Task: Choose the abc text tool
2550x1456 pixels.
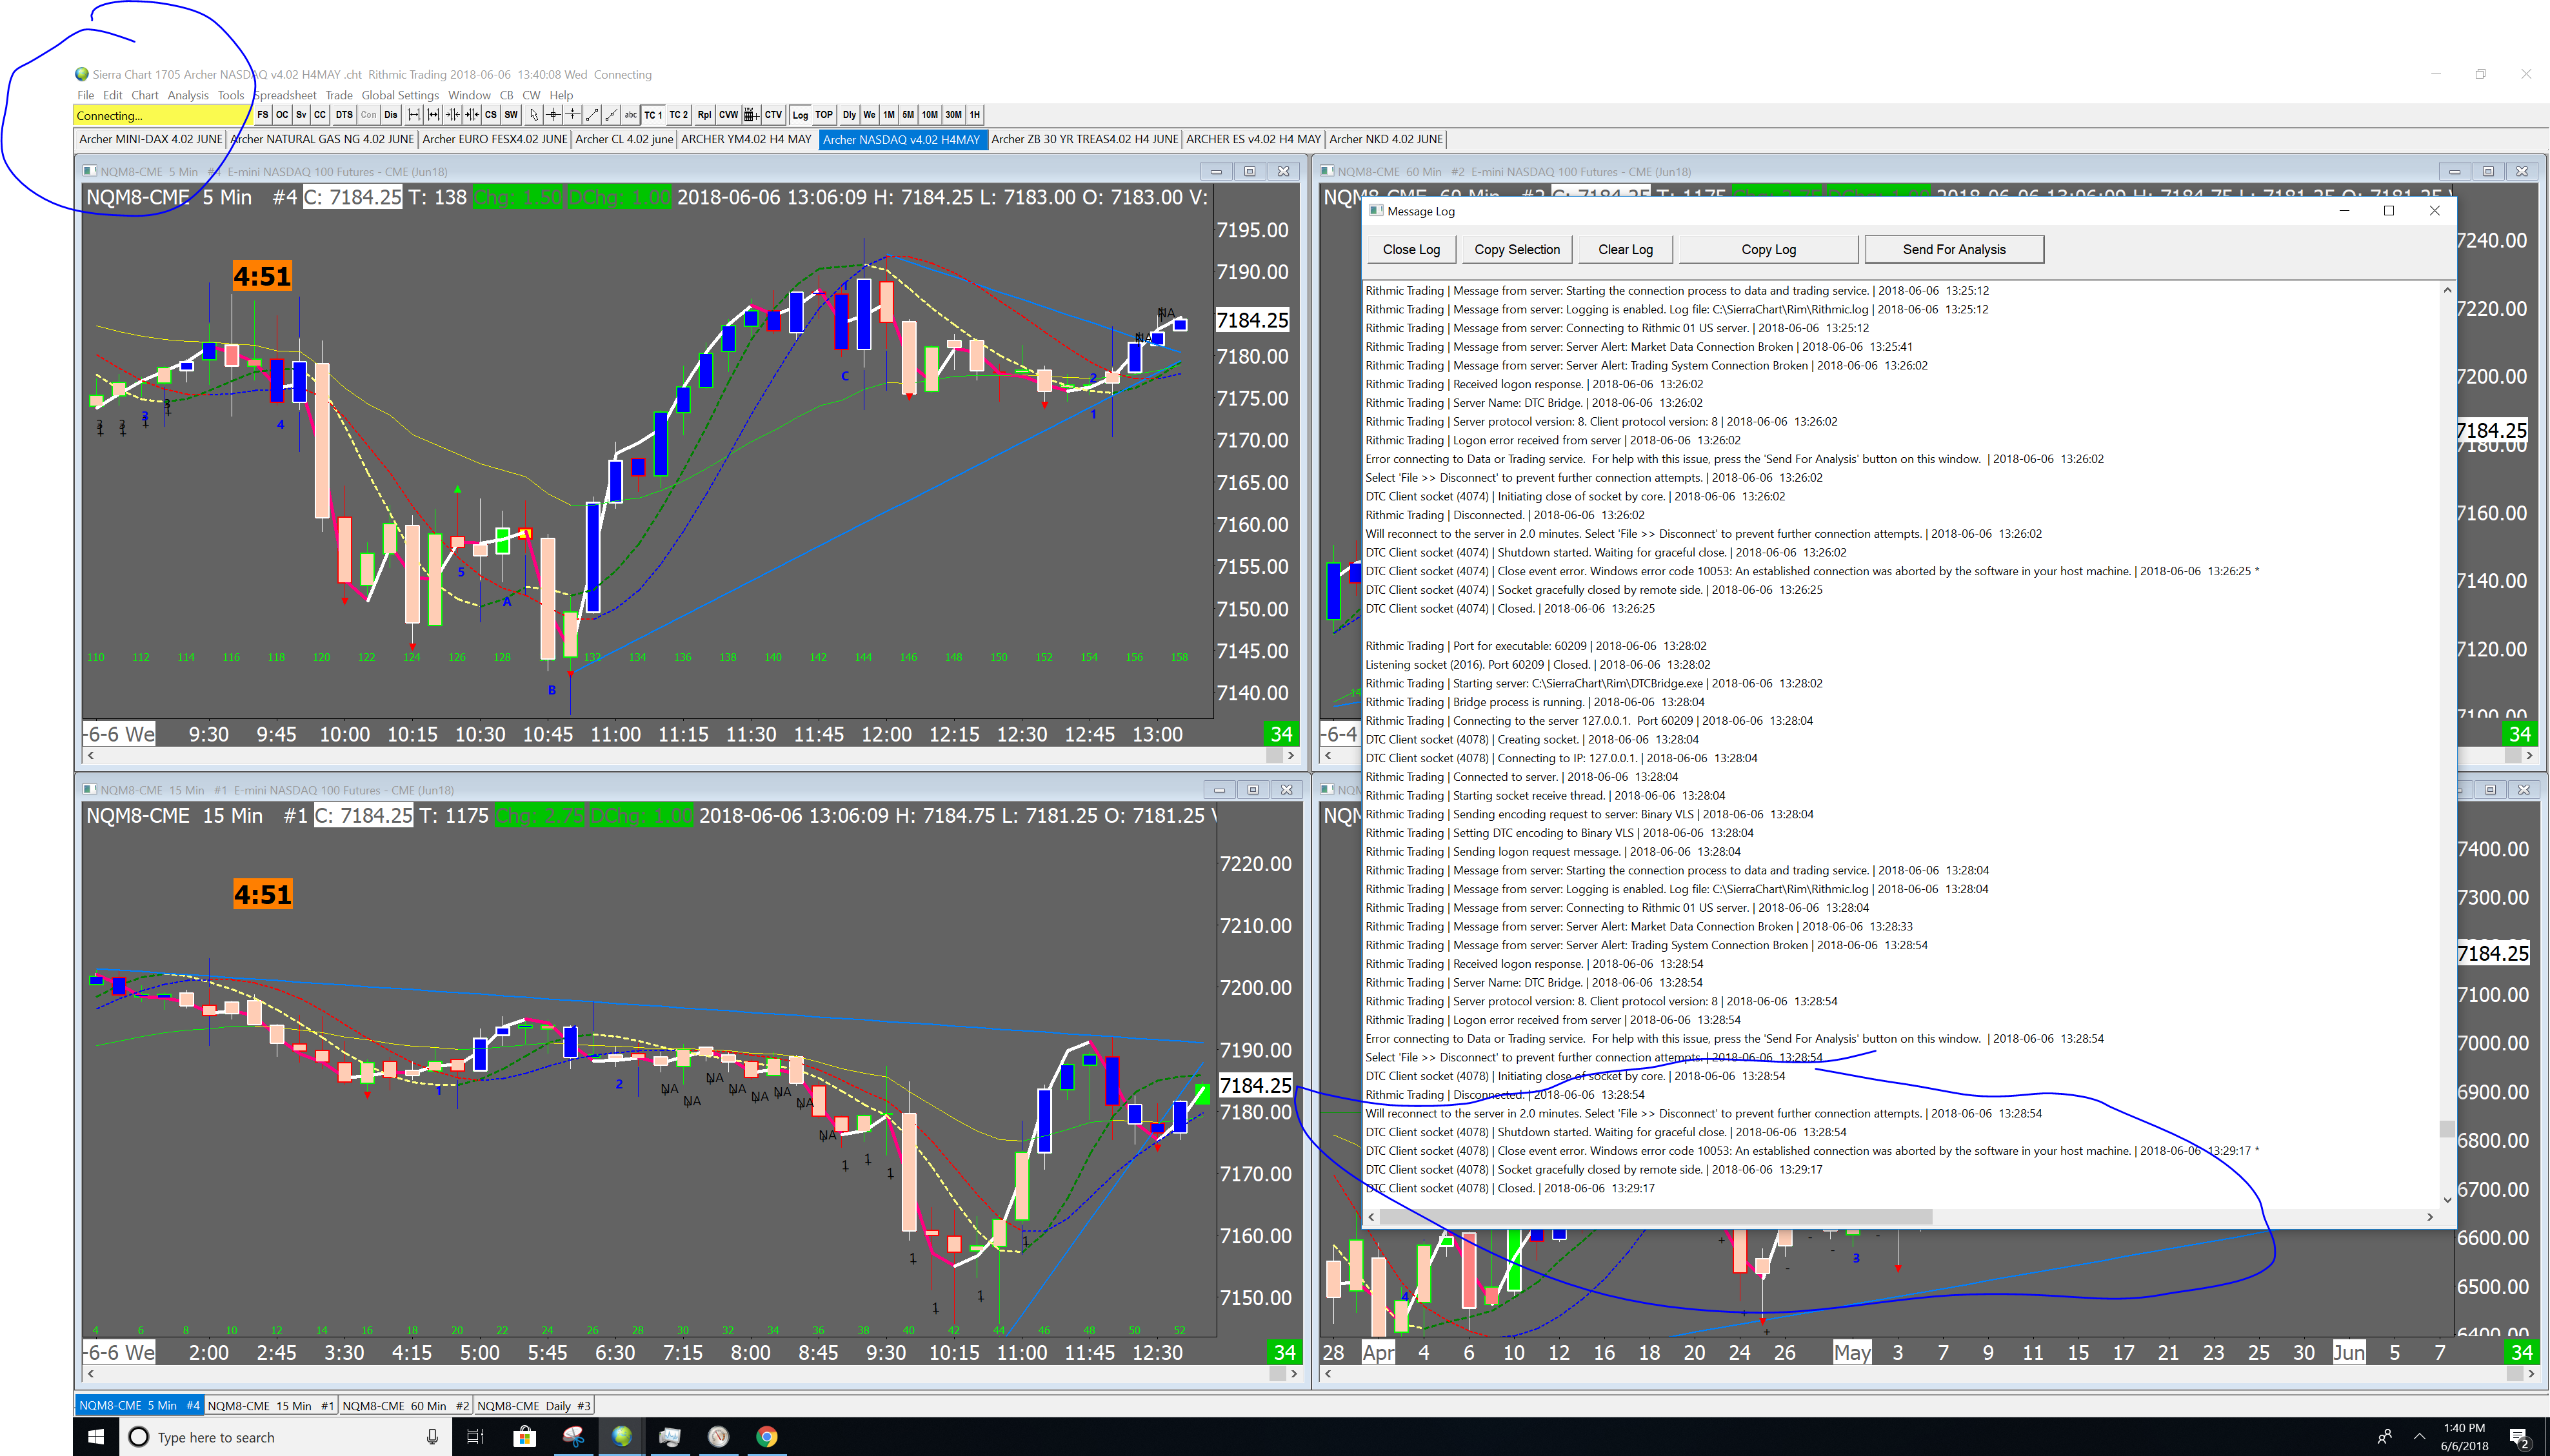Action: click(630, 115)
